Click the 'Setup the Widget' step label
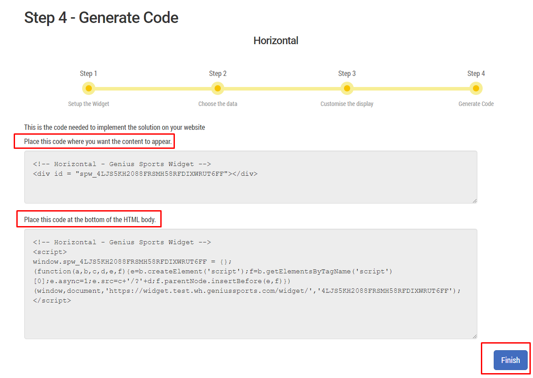This screenshot has height=378, width=533. [89, 104]
